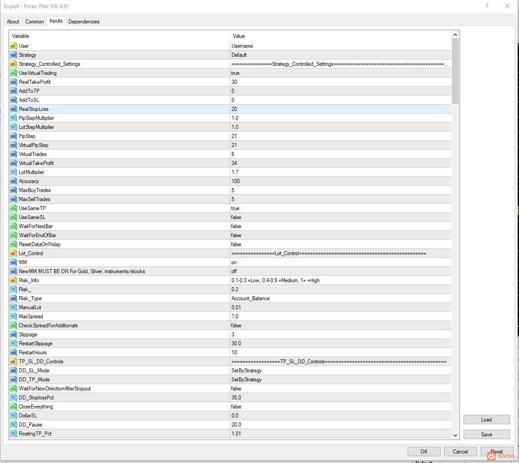
Task: Switch to the About tab
Action: coord(13,22)
